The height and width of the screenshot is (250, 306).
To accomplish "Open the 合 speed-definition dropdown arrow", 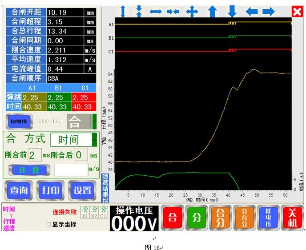I will [94, 121].
